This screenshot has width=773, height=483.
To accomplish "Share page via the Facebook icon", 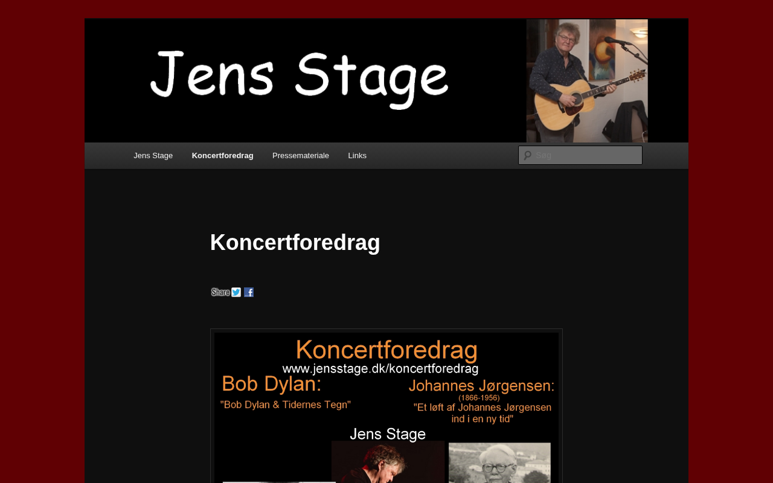I will [x=249, y=292].
